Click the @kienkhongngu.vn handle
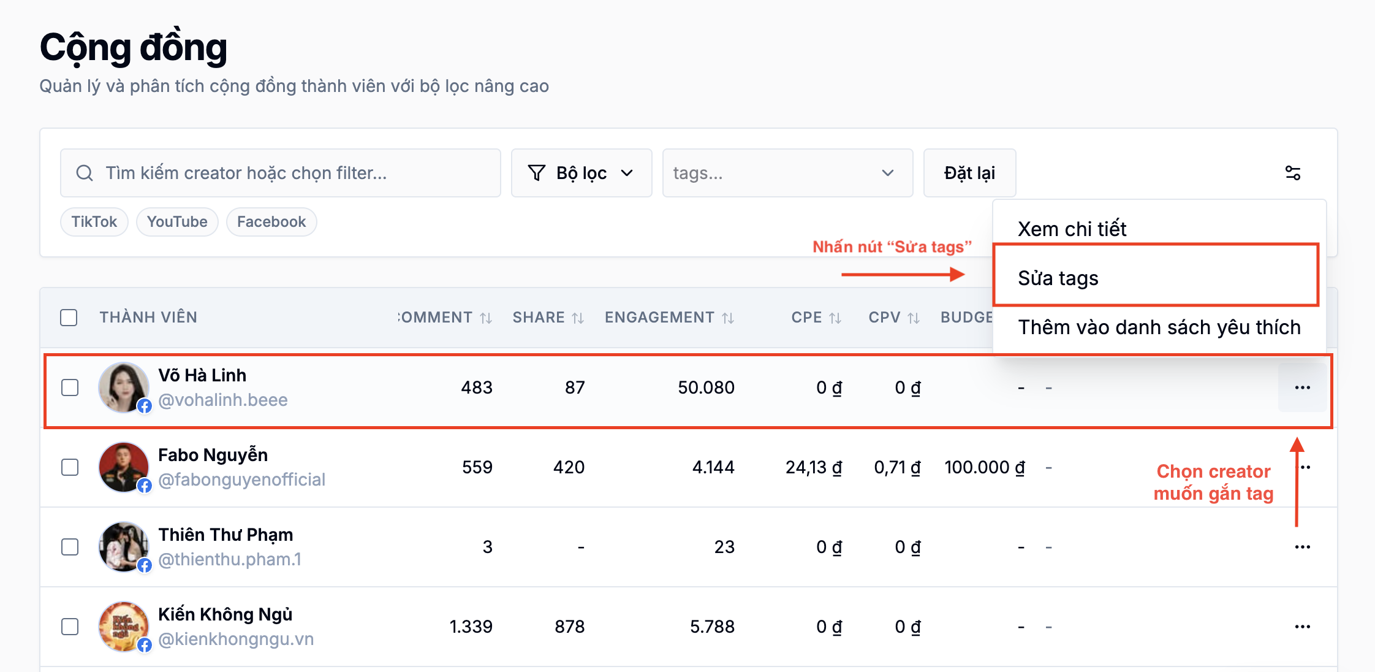The image size is (1375, 672). [236, 639]
